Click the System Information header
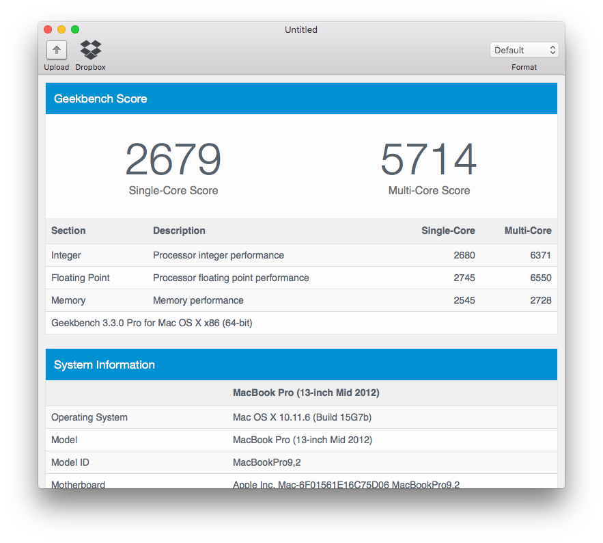Screen dimensions: 603x543 coord(302,365)
